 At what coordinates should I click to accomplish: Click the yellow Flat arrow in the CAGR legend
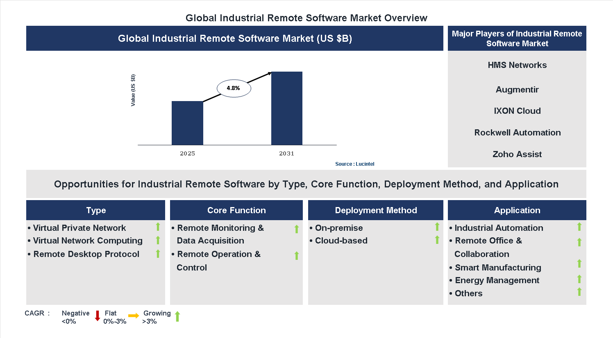[x=133, y=316]
